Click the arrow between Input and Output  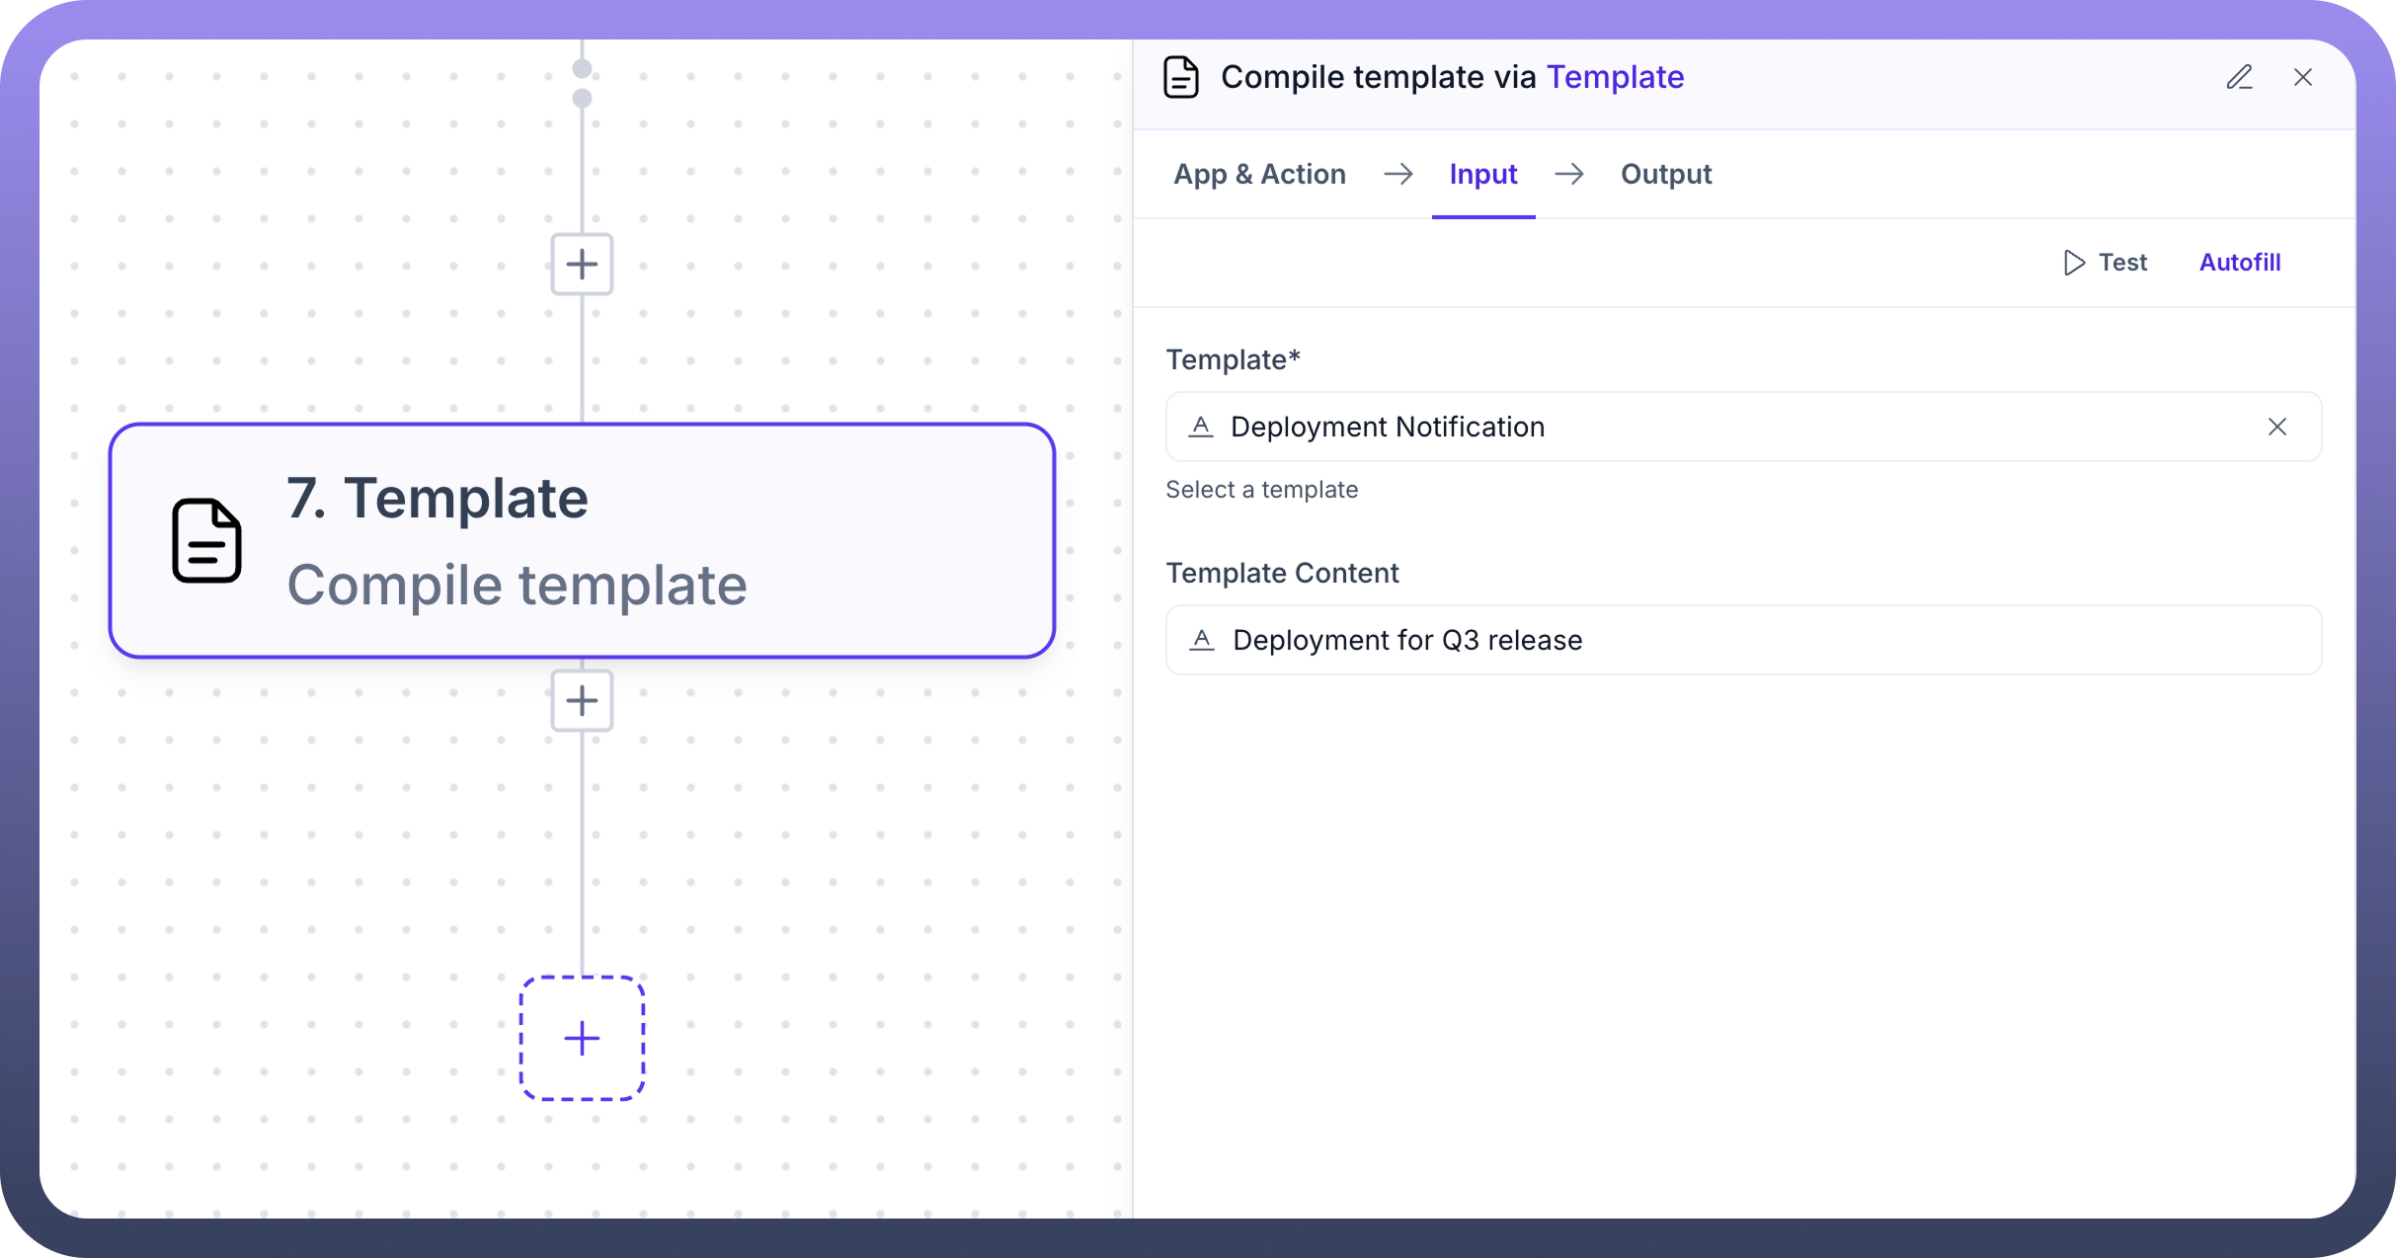[1568, 174]
